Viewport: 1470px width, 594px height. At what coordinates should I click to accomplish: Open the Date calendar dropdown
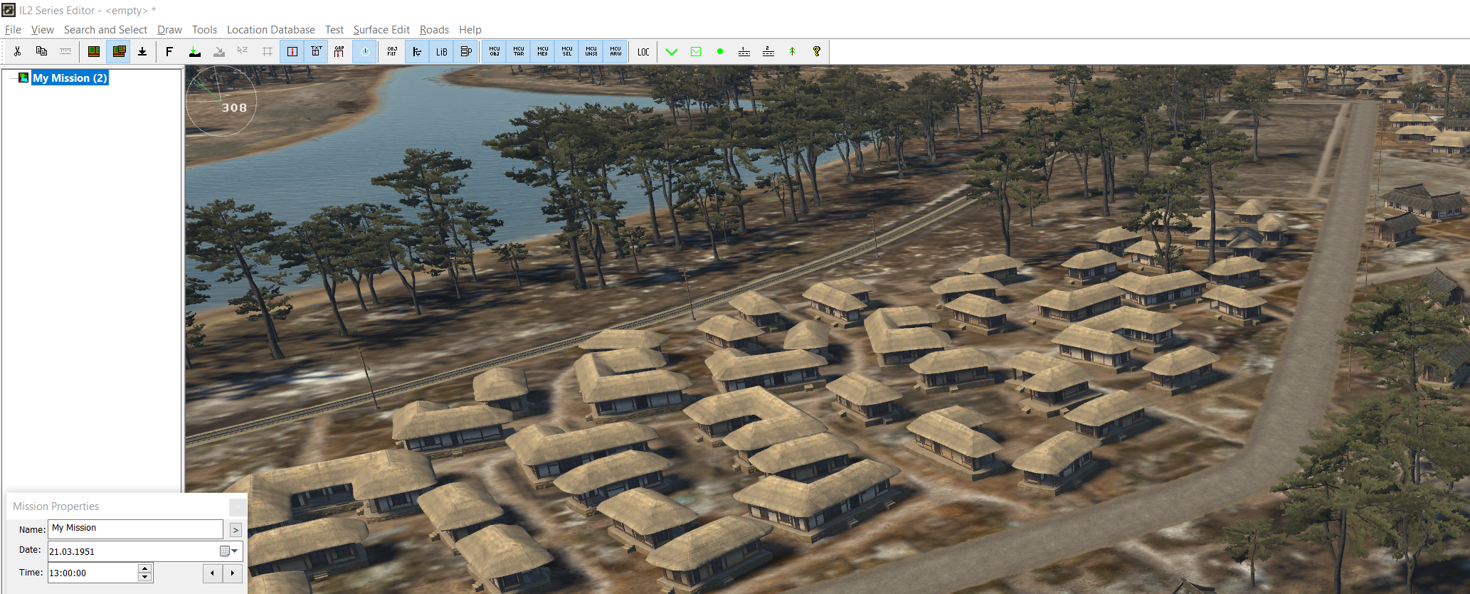tap(229, 551)
